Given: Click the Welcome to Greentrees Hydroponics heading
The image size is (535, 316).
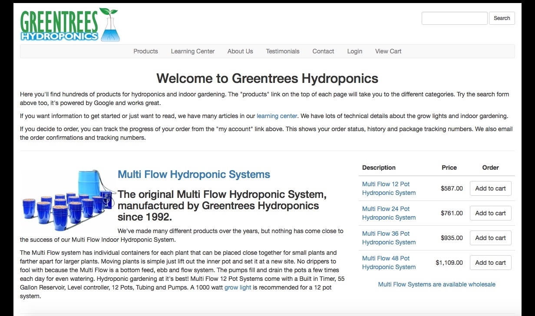Looking at the screenshot, I should point(267,79).
